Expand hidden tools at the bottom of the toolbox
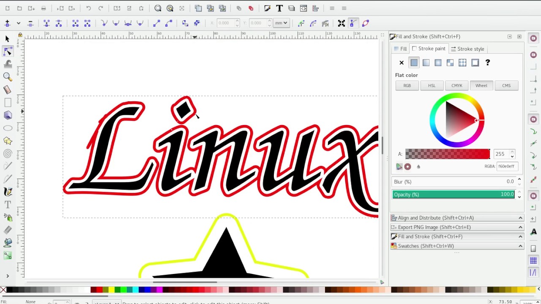 (7, 276)
